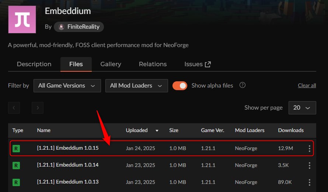Switch to the Description tab
This screenshot has height=192, width=328.
[x=34, y=64]
